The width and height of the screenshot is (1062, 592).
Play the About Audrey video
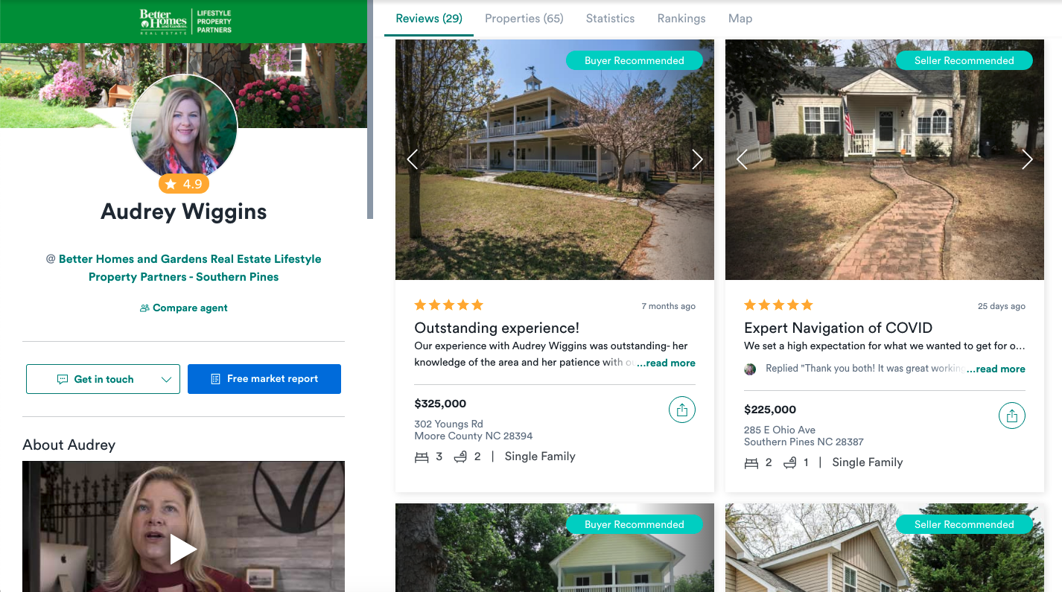[x=183, y=550]
